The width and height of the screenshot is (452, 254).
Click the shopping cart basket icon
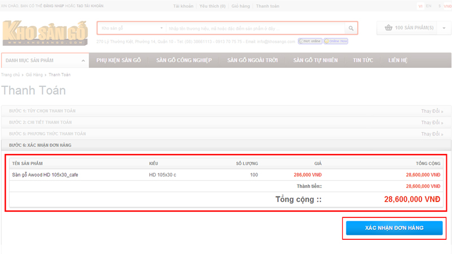point(388,28)
